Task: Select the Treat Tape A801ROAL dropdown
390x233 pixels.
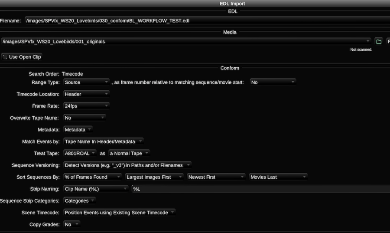Action: [x=80, y=153]
